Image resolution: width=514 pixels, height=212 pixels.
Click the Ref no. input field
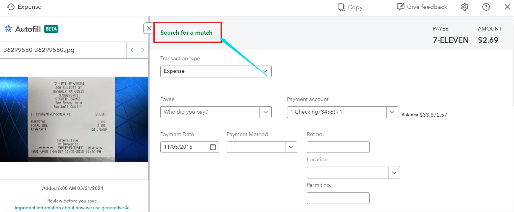(338, 147)
